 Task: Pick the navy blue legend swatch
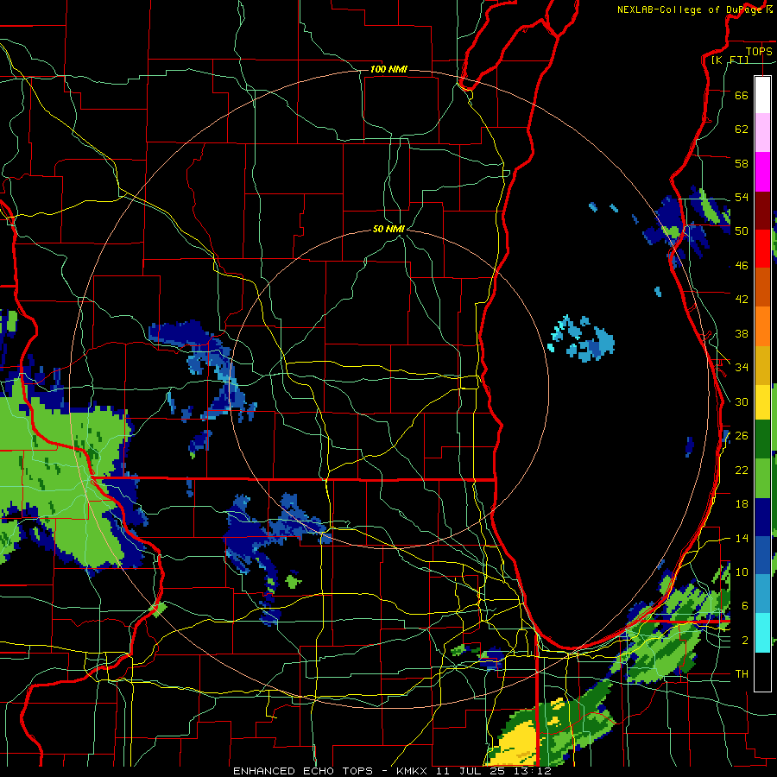click(762, 517)
